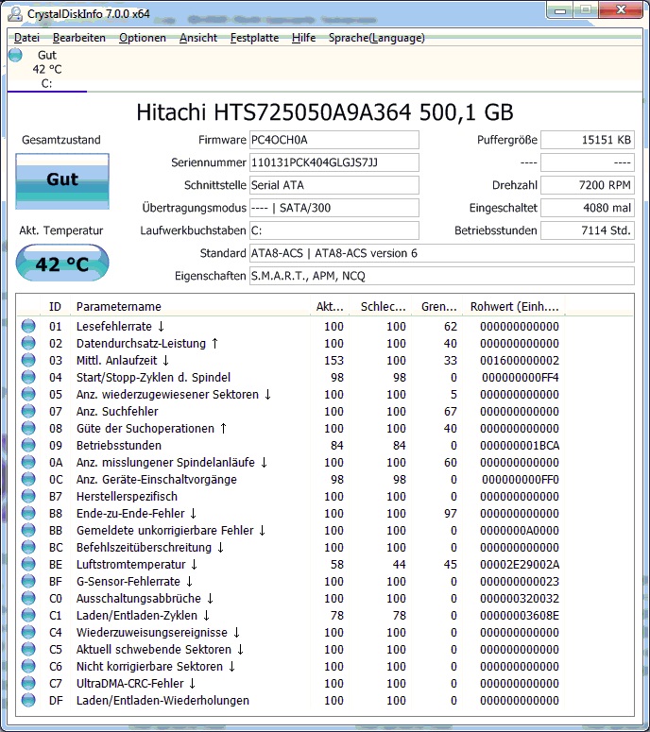Select the Lesefehlerrate parameter name
The width and height of the screenshot is (650, 732).
coord(120,326)
